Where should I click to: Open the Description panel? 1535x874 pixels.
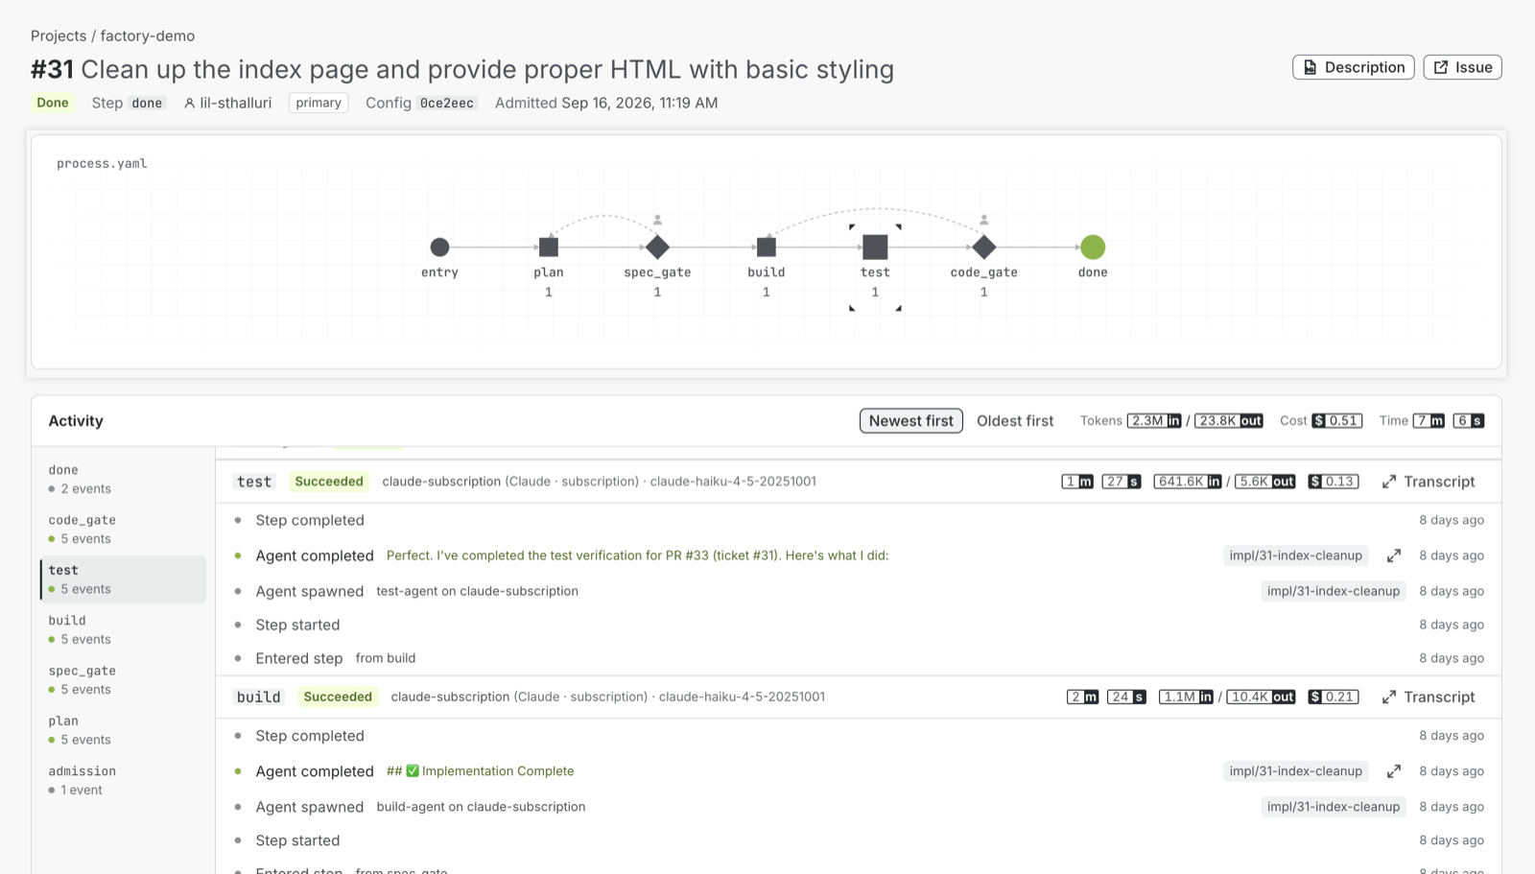[1354, 67]
